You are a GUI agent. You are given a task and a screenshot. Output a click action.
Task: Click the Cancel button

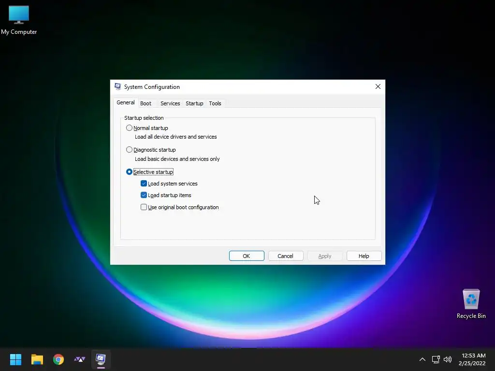286,256
